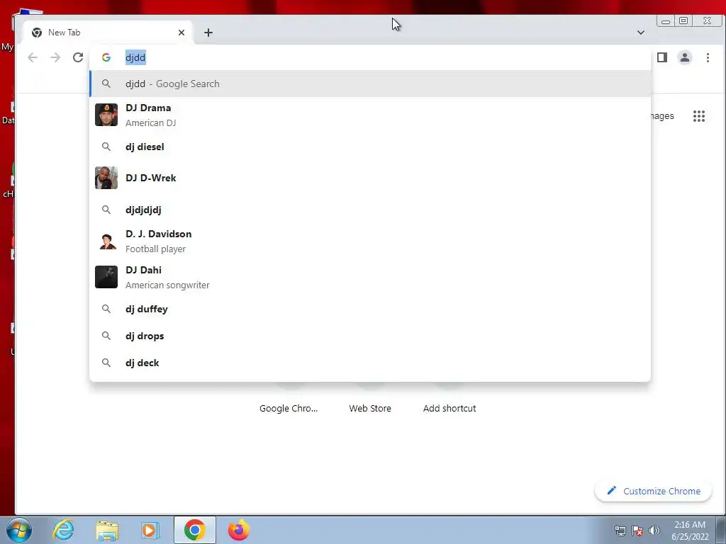Pick the DJ Dahi suggestion
Viewport: 726px width, 544px height.
coord(370,277)
